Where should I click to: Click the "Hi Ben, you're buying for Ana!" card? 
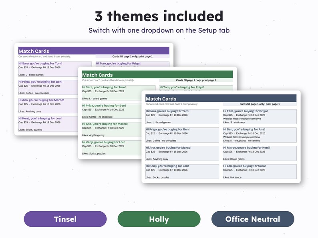(260, 135)
